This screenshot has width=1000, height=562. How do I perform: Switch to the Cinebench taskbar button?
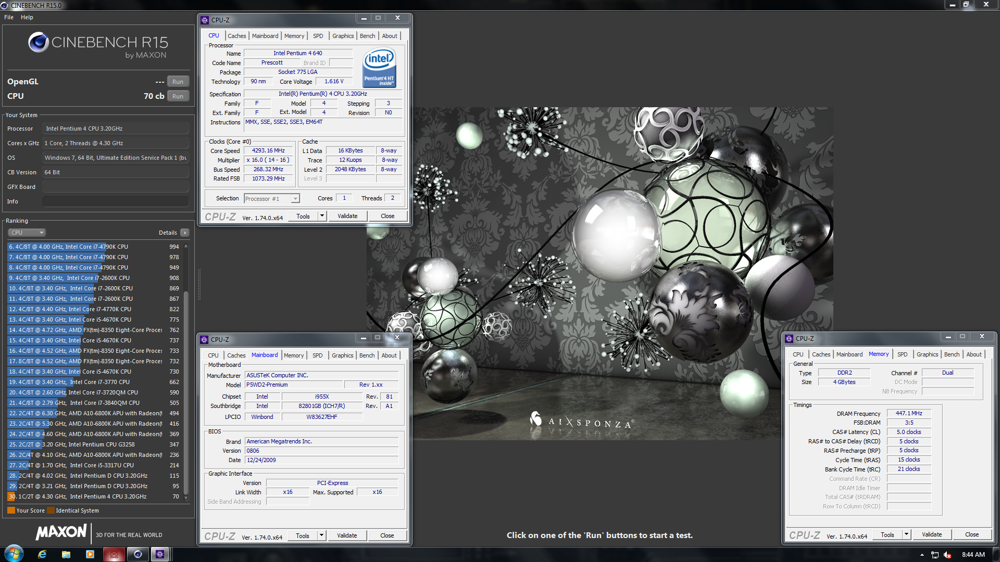click(137, 554)
